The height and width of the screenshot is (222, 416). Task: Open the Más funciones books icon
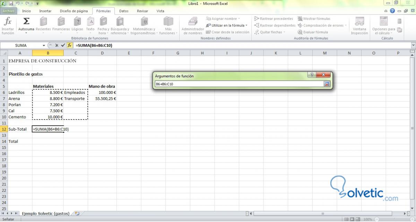(168, 21)
